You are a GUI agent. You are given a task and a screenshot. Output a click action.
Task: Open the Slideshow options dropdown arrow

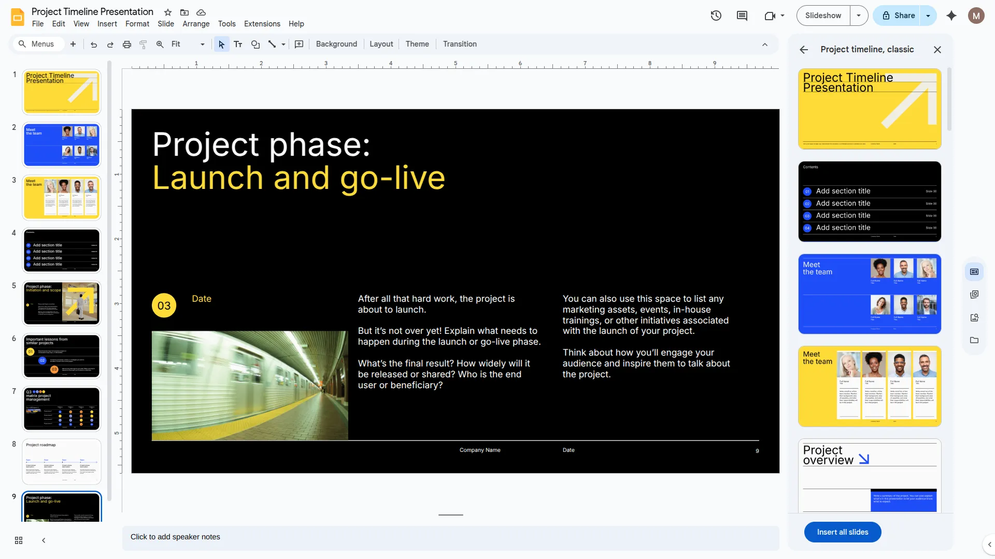click(859, 16)
